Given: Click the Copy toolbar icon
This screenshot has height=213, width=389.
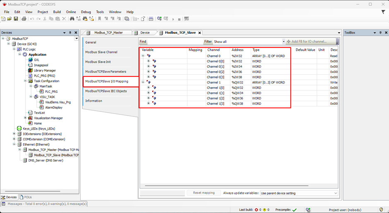Looking at the screenshot, I should 51,19.
